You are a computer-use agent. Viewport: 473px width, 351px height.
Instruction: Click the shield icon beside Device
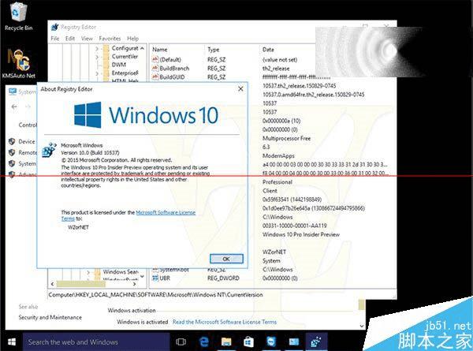(x=12, y=141)
